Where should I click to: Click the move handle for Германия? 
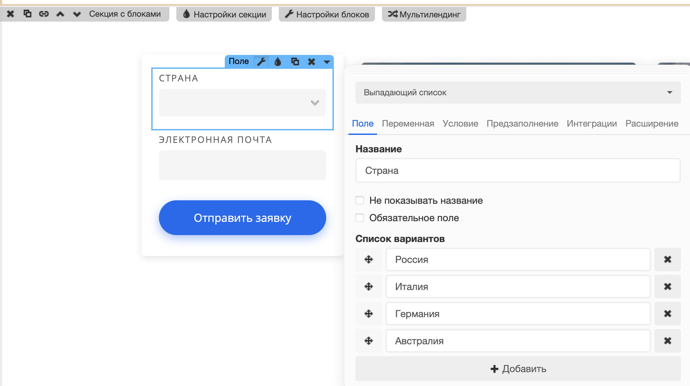click(x=369, y=314)
